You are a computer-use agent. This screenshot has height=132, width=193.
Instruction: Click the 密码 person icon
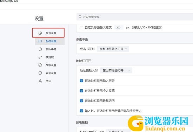40,81
